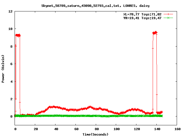Click the first red calibration spike plateau near 9 Kelvin
The image size is (183, 137).
click(18, 35)
